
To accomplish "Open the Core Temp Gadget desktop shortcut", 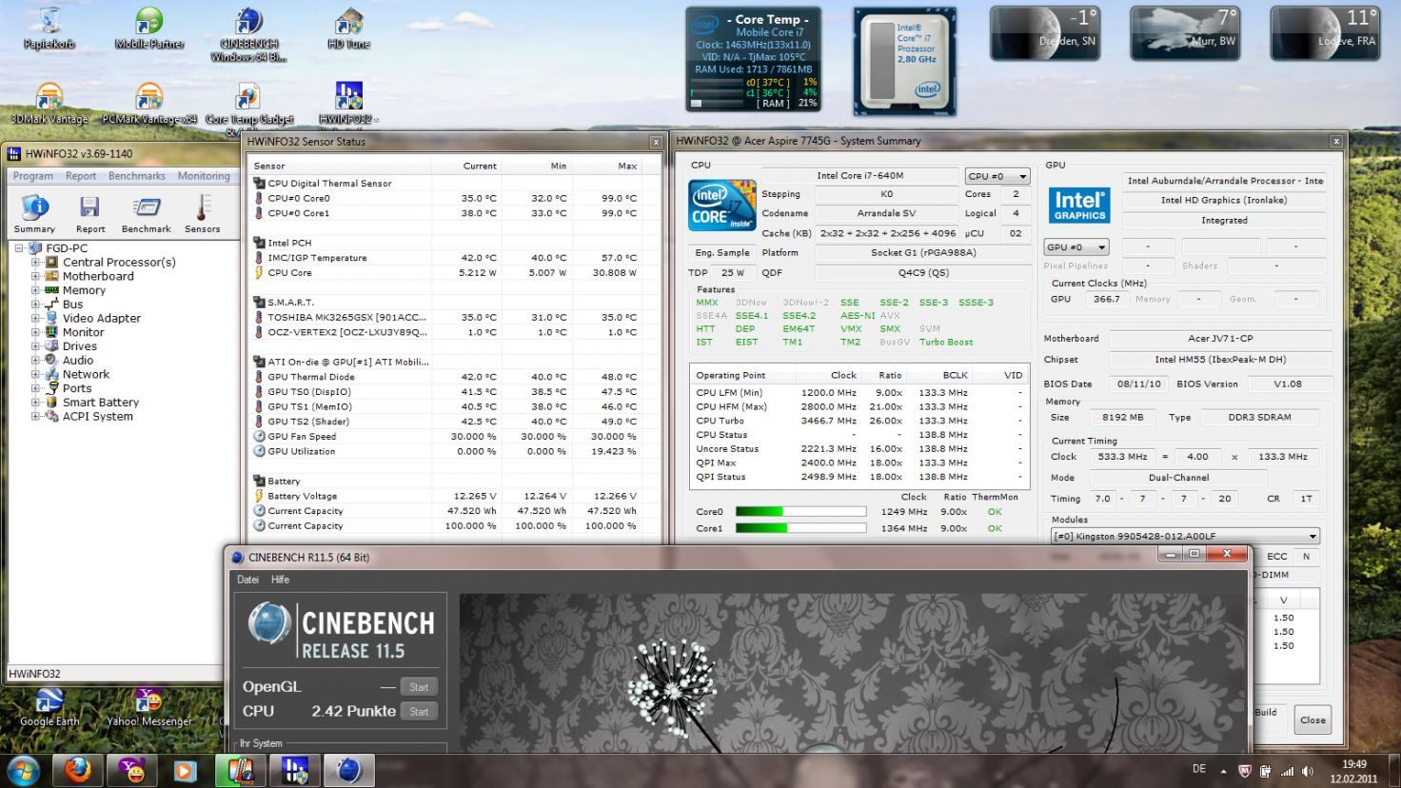I will click(248, 107).
